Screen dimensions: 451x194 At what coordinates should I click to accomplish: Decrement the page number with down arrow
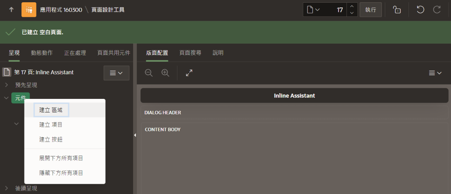click(351, 13)
